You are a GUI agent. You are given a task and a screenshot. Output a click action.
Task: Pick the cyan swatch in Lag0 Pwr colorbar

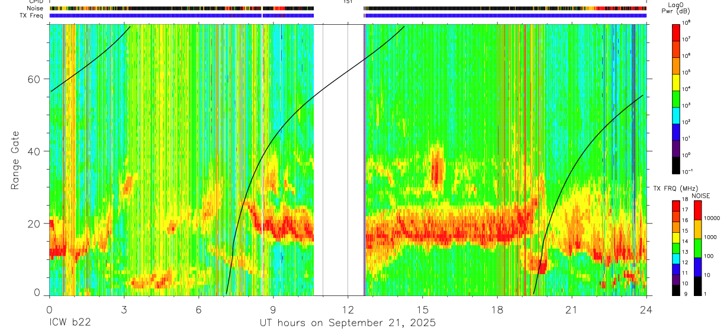676,115
